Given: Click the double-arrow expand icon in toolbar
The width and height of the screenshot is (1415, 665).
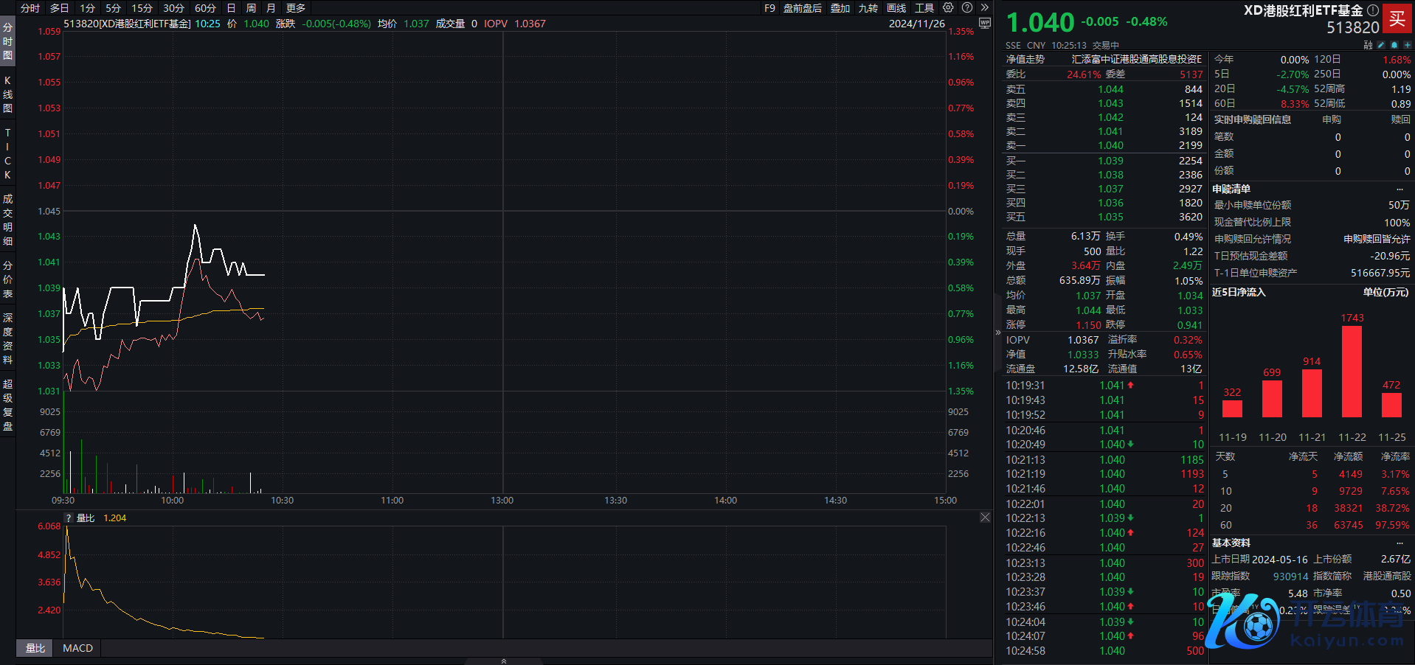Looking at the screenshot, I should click(984, 8).
